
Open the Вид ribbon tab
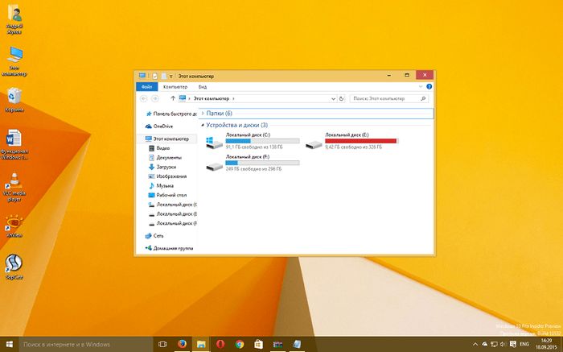[203, 85]
